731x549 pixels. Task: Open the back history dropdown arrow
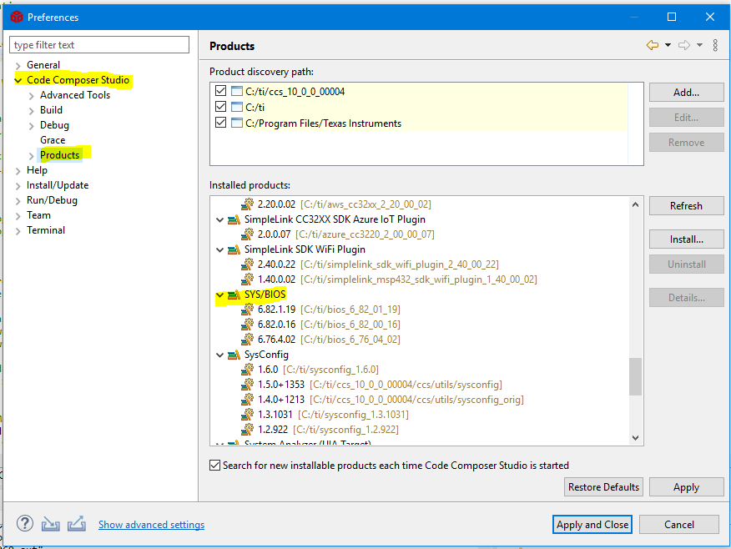(x=668, y=45)
